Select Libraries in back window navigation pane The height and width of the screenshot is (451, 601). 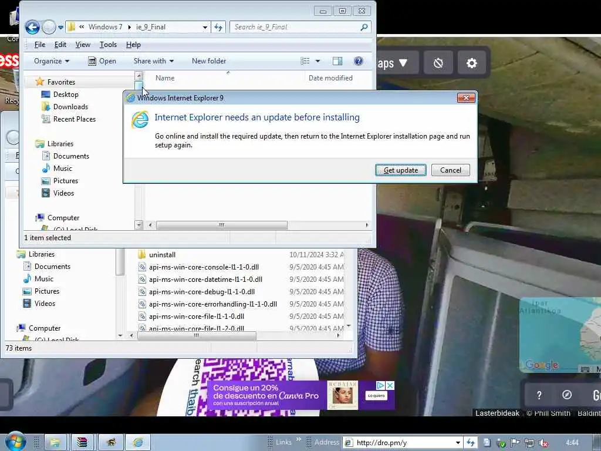tap(42, 254)
